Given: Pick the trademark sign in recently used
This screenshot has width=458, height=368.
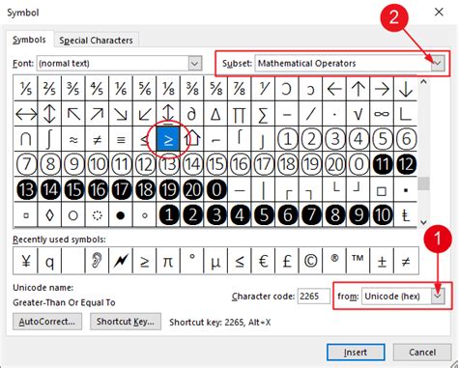Looking at the screenshot, I should [x=358, y=261].
